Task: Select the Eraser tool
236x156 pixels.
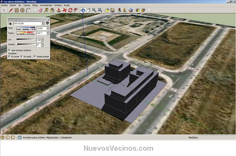Action: (x=41, y=10)
